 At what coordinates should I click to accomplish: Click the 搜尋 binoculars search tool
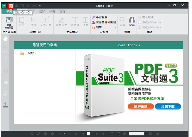[x=132, y=21]
